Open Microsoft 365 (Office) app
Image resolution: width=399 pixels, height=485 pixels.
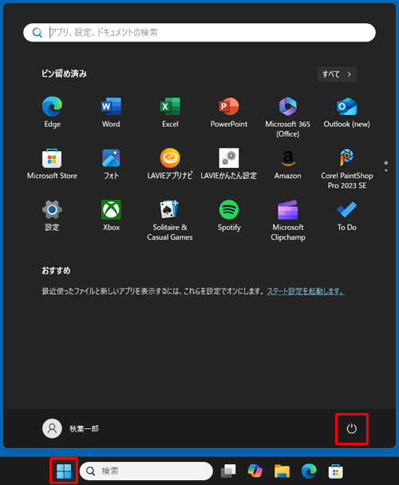pyautogui.click(x=288, y=117)
